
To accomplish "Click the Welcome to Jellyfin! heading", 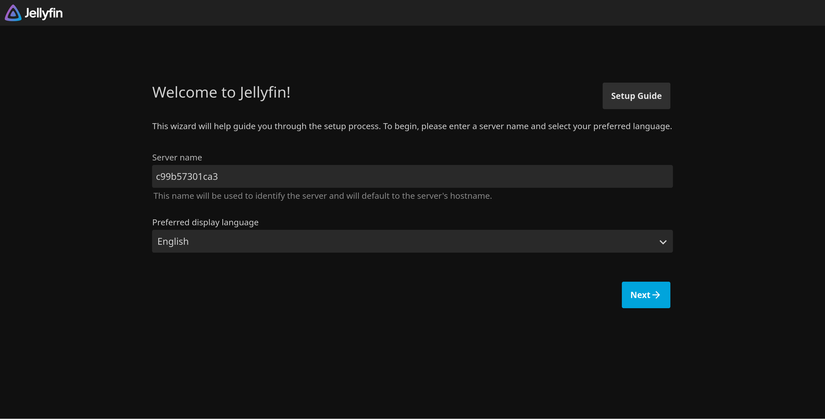I will [x=221, y=92].
